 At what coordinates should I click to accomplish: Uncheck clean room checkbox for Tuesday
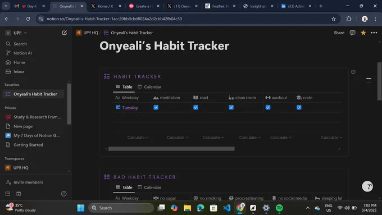click(x=231, y=107)
